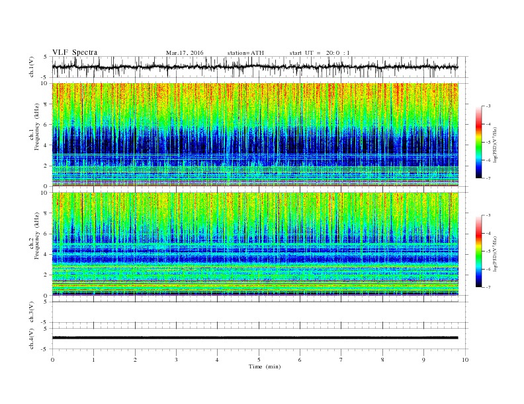Select the "start UT = 20:0 :1" text
The width and height of the screenshot is (524, 404).
pyautogui.click(x=320, y=53)
